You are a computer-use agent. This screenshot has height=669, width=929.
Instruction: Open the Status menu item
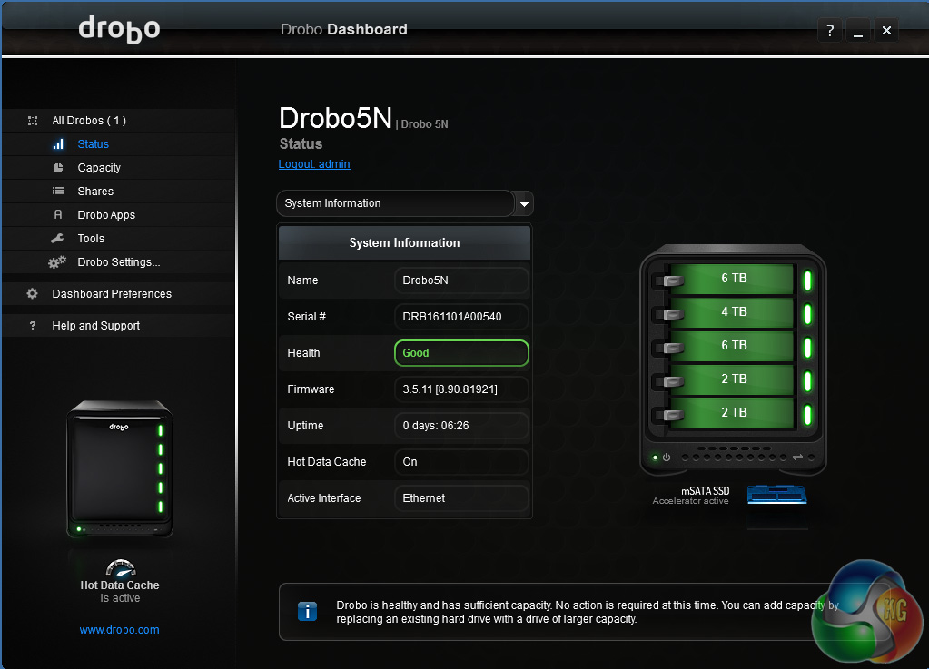[93, 143]
